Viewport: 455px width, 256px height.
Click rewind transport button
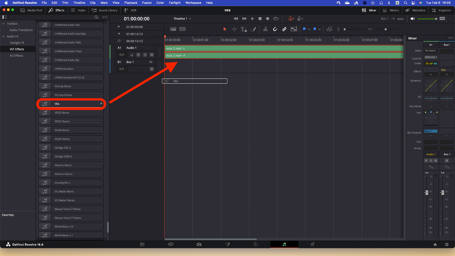coord(236,19)
